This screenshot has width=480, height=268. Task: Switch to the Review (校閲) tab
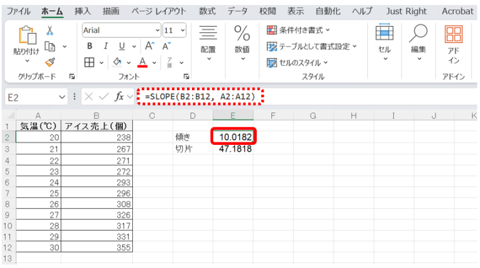pyautogui.click(x=267, y=11)
